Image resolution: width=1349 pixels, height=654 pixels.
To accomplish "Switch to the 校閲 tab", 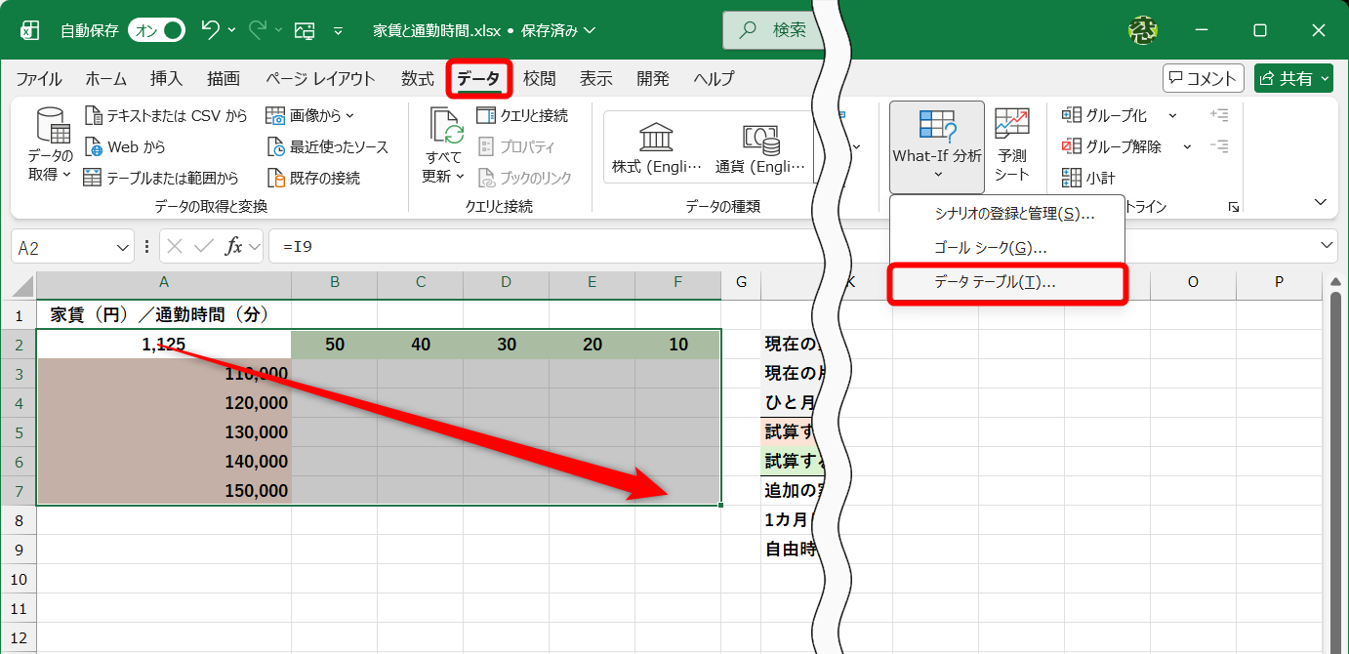I will [x=540, y=79].
